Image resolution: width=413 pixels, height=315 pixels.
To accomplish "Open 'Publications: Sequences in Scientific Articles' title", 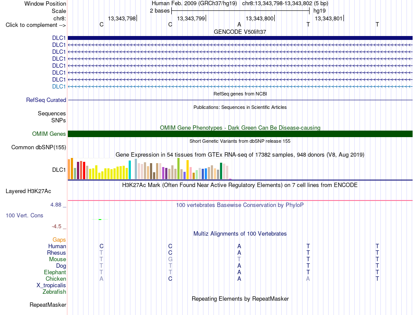I will tap(240, 107).
